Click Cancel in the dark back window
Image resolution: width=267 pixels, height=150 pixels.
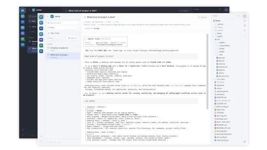point(184,11)
